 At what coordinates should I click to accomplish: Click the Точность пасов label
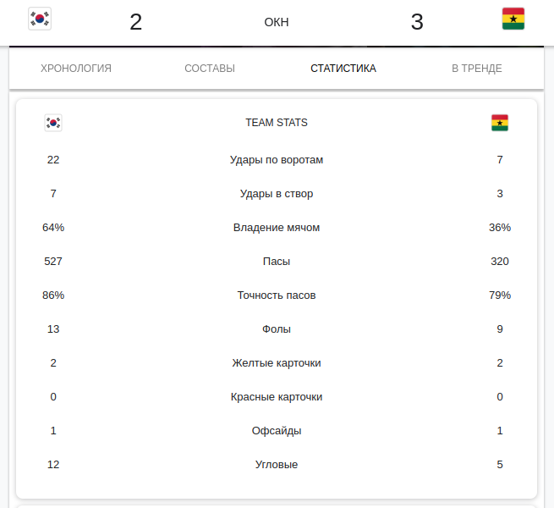(277, 295)
